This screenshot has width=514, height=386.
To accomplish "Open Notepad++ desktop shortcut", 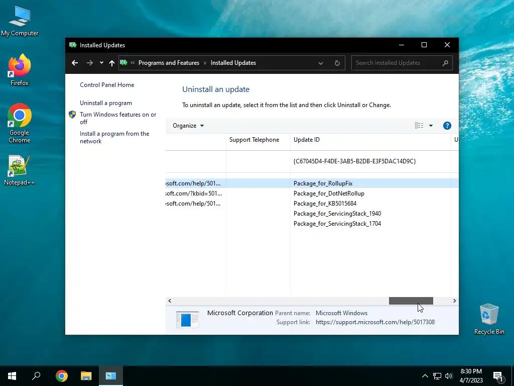I will tap(20, 170).
